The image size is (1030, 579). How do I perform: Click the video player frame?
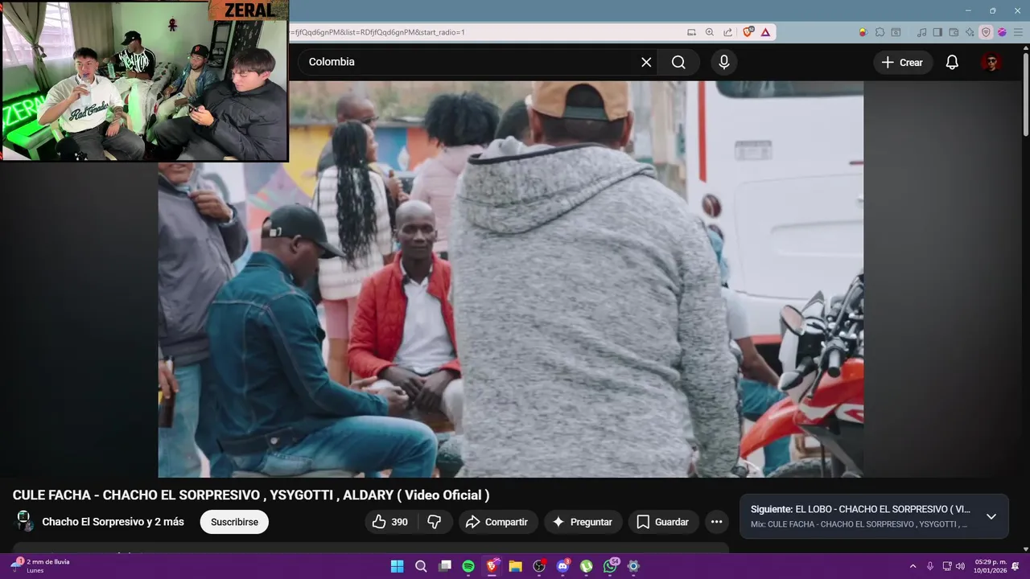point(510,279)
